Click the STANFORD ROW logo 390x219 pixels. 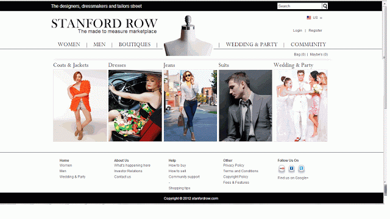[x=104, y=24]
